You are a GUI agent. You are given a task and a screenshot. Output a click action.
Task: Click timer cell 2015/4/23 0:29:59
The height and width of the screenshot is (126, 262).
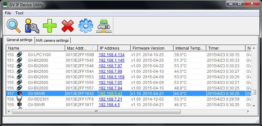[223, 99]
